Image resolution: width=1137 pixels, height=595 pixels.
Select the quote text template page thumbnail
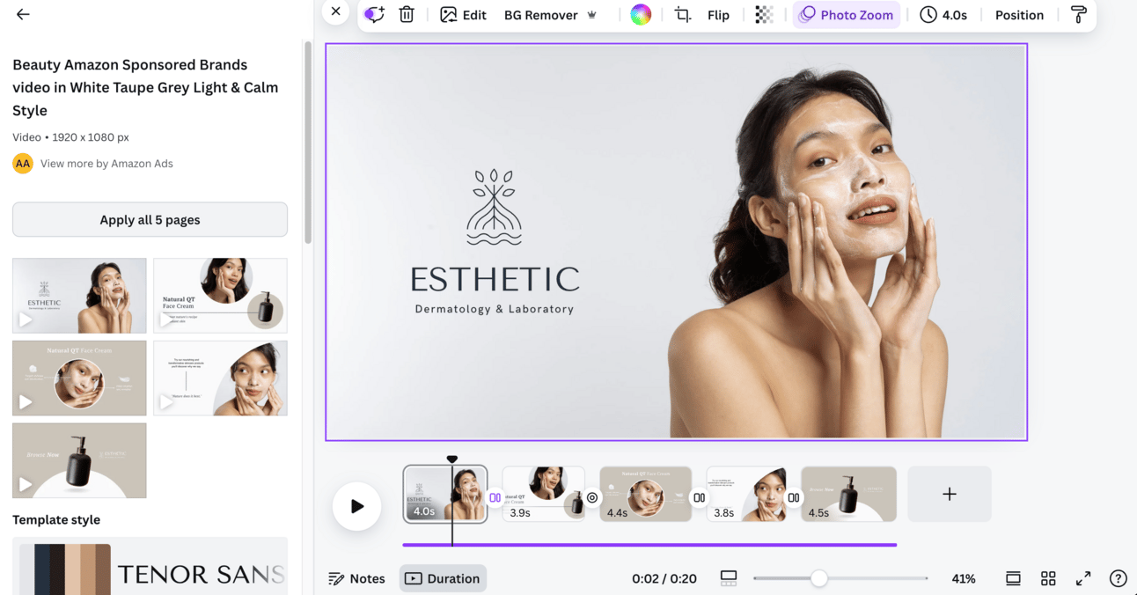(x=220, y=378)
